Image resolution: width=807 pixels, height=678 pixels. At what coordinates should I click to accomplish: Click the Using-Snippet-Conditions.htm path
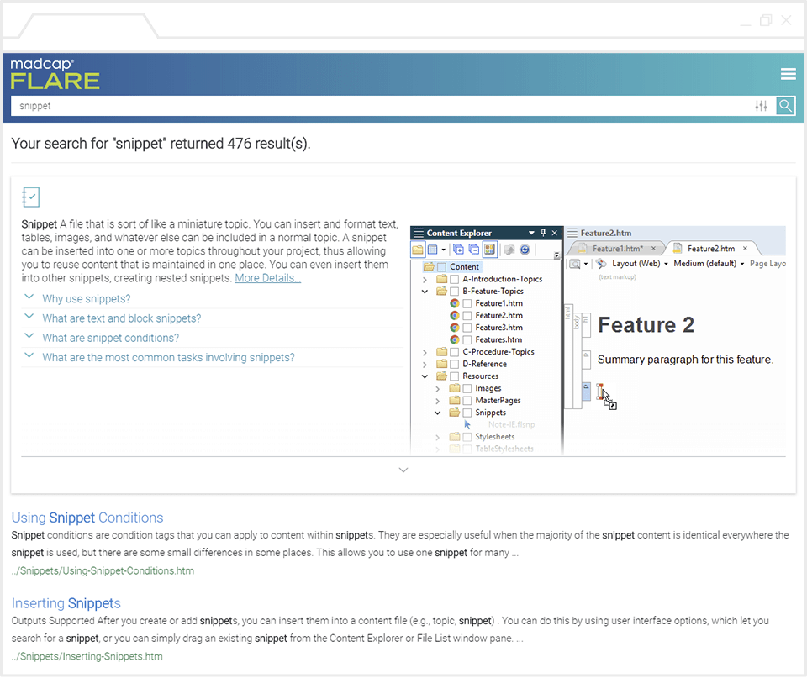pyautogui.click(x=103, y=571)
